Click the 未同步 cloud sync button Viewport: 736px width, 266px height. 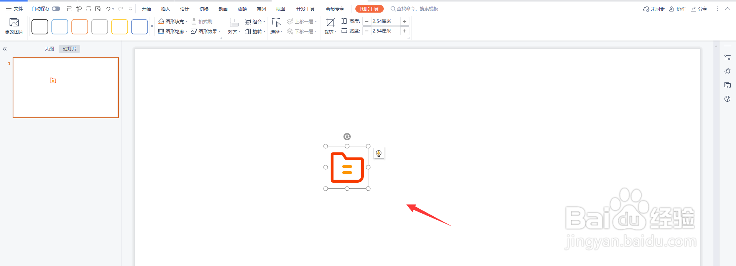tap(654, 9)
